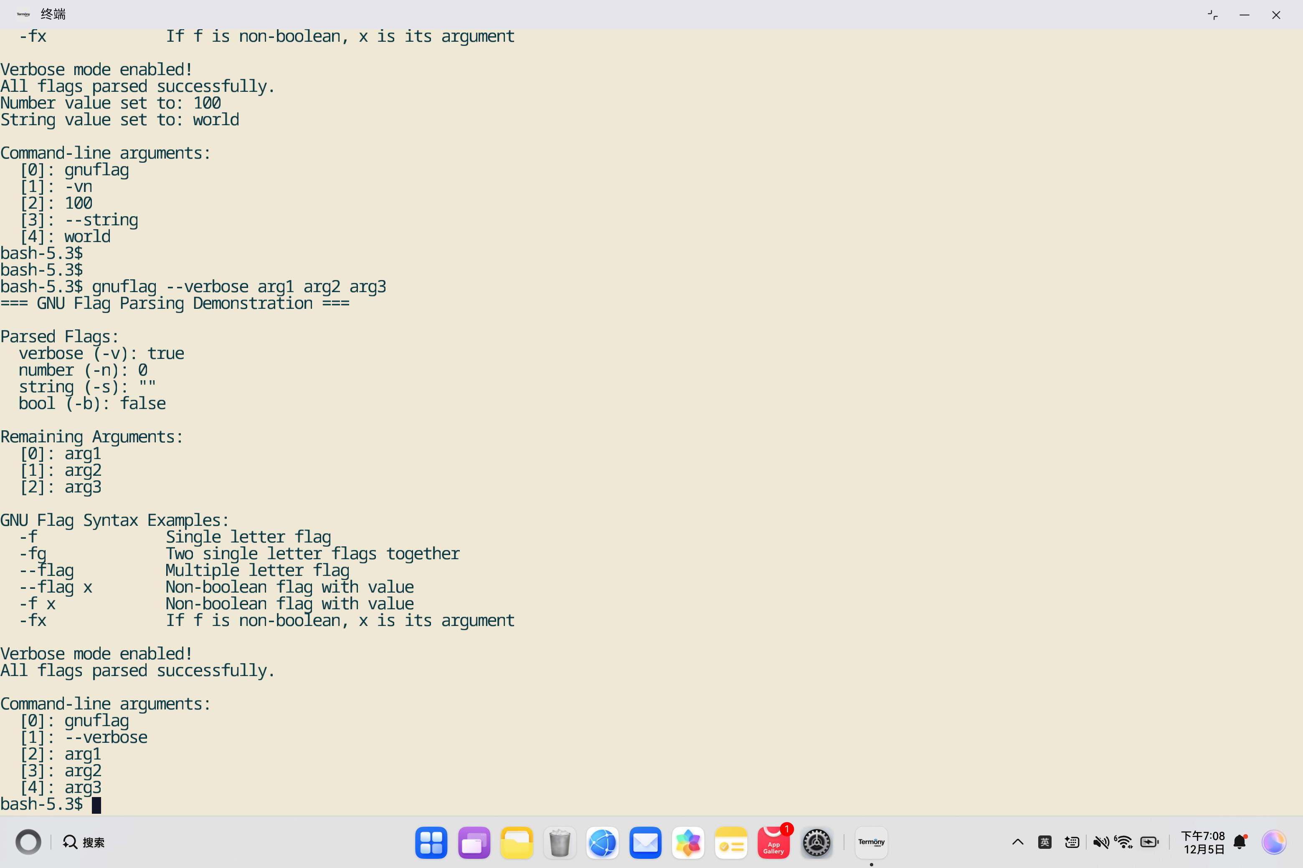Click the date and time display

(x=1203, y=842)
